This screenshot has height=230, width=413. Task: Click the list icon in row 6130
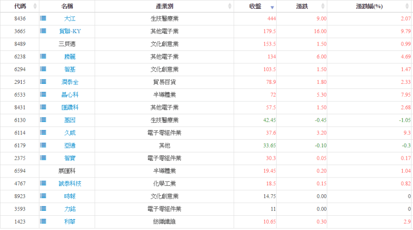(x=43, y=120)
